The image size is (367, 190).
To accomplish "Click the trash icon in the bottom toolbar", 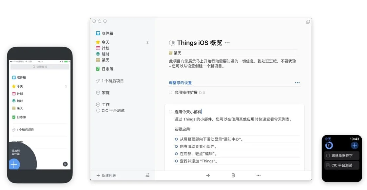I will [x=233, y=175].
